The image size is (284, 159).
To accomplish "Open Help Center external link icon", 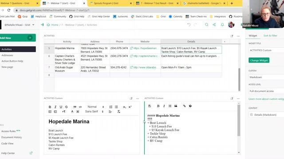I will pyautogui.click(x=31, y=153).
